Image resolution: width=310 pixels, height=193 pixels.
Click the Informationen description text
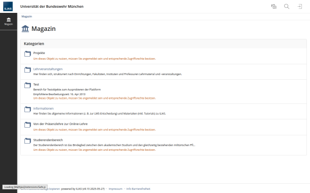(x=99, y=114)
